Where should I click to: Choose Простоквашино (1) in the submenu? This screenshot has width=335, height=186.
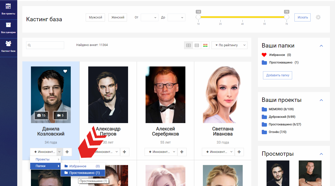pos(83,173)
